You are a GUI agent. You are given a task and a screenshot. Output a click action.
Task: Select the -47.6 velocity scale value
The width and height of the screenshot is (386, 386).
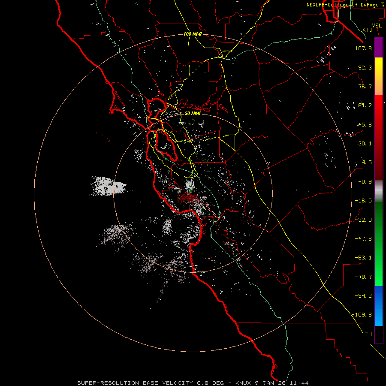[363, 239]
